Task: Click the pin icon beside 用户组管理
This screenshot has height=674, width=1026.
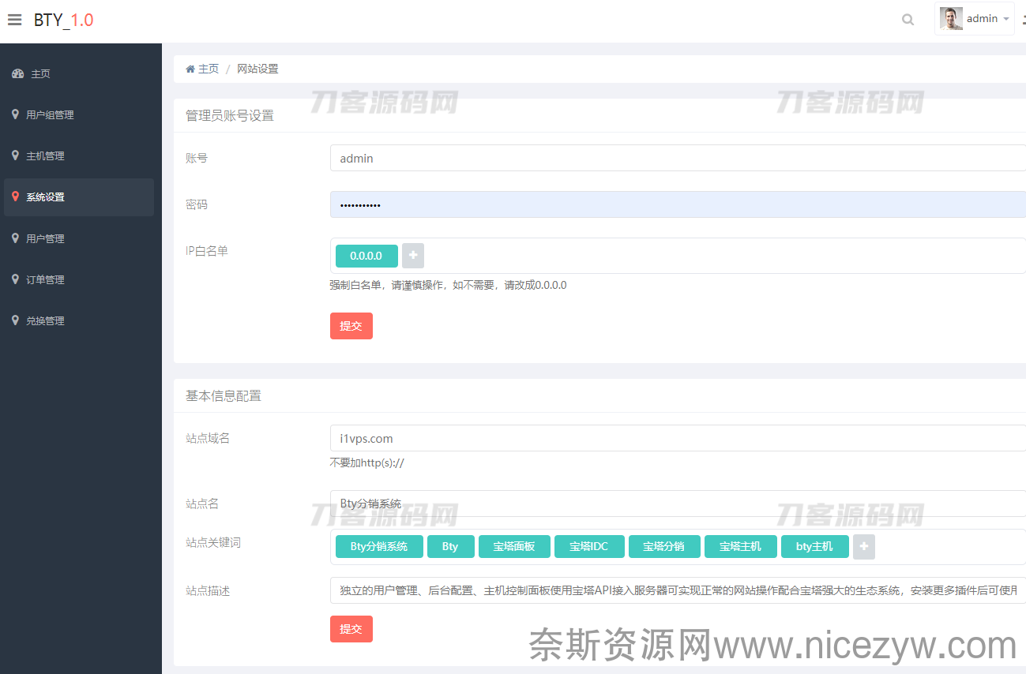Action: coord(15,114)
